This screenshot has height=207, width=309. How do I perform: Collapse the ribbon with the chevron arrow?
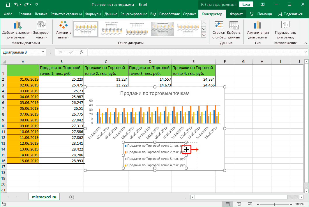pyautogui.click(x=305, y=43)
